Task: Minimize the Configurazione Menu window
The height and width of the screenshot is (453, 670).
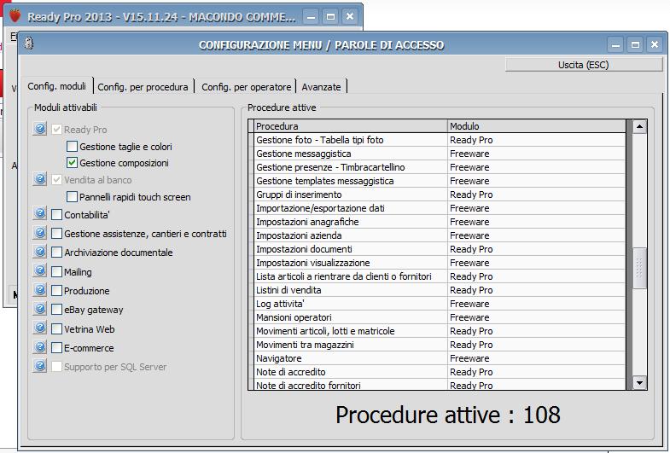Action: pos(615,44)
